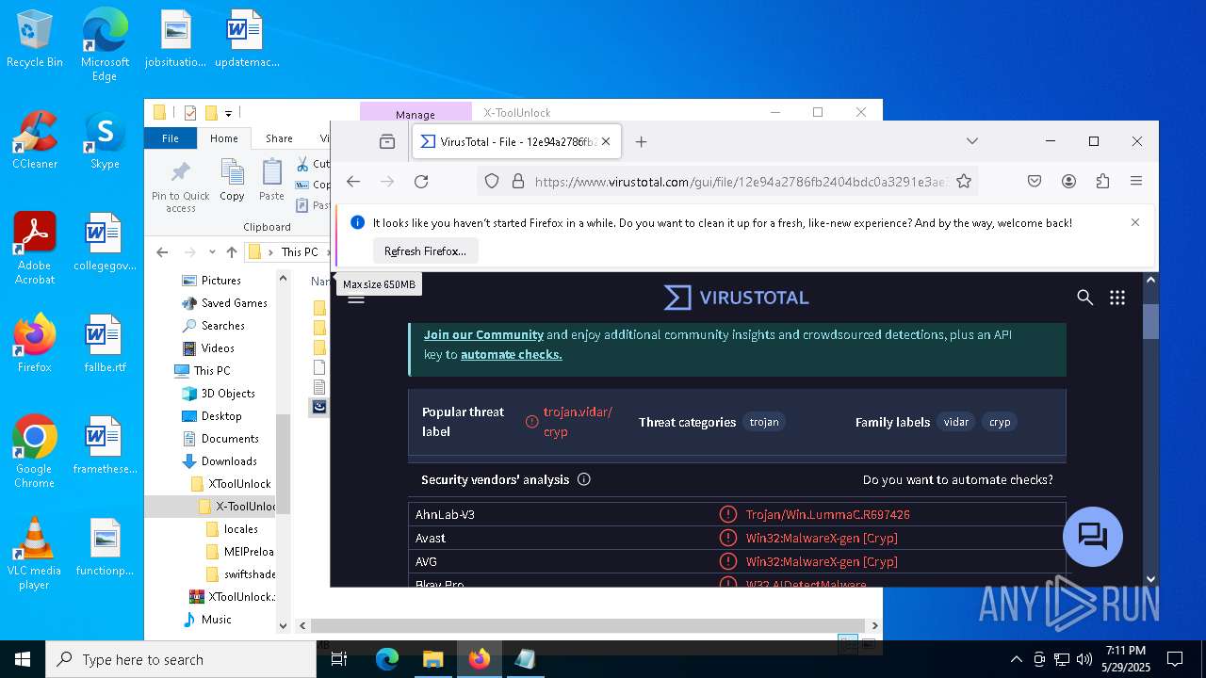Open VirusTotal hamburger side menu

(356, 299)
